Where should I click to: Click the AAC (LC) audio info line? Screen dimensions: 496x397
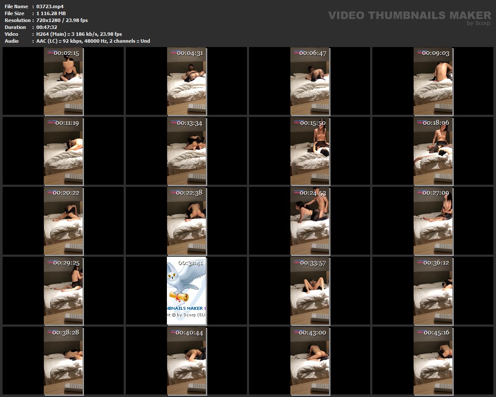click(93, 41)
